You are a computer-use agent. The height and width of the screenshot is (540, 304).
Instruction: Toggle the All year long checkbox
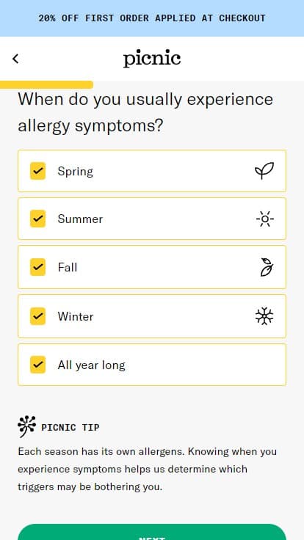pos(38,365)
